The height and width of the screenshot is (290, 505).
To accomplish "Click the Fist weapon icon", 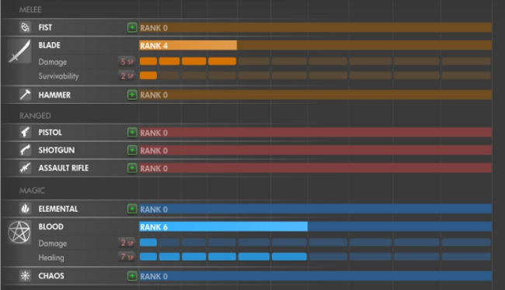I will pyautogui.click(x=25, y=27).
